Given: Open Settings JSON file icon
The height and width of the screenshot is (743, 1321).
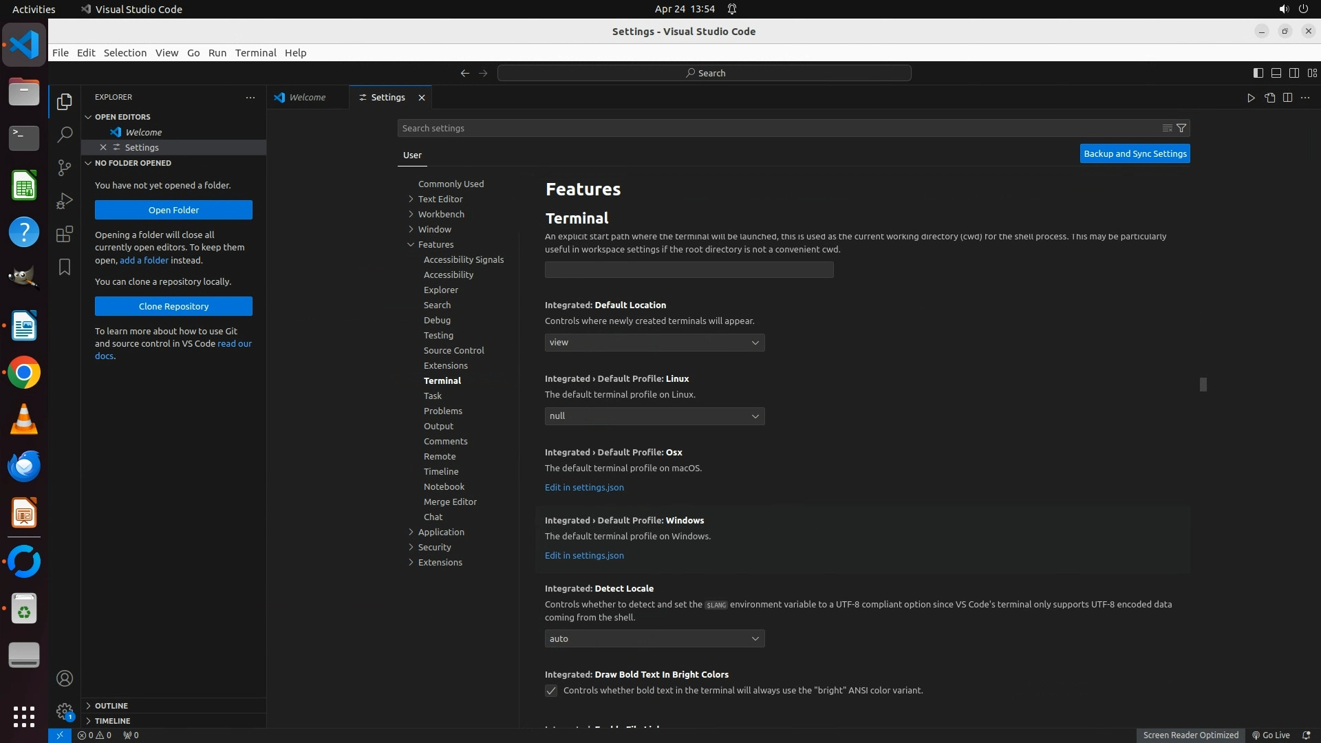Looking at the screenshot, I should click(x=1269, y=98).
